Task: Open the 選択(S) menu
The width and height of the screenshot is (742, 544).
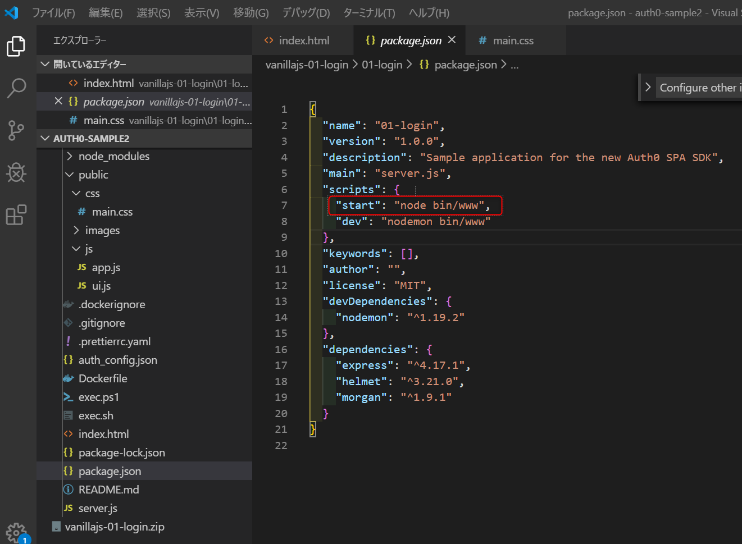Action: (x=153, y=12)
